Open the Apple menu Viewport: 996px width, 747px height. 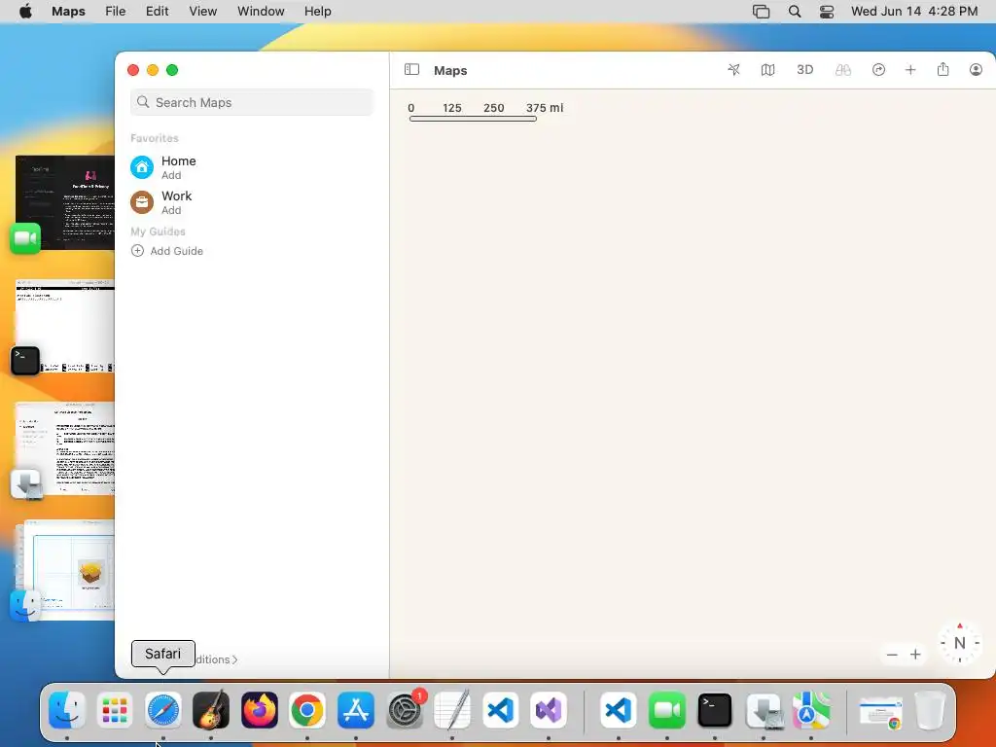pos(25,12)
